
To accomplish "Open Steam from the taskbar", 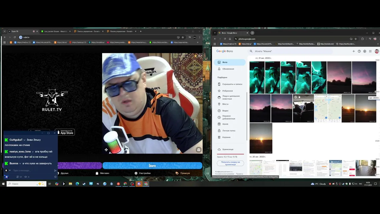I will click(x=84, y=184).
